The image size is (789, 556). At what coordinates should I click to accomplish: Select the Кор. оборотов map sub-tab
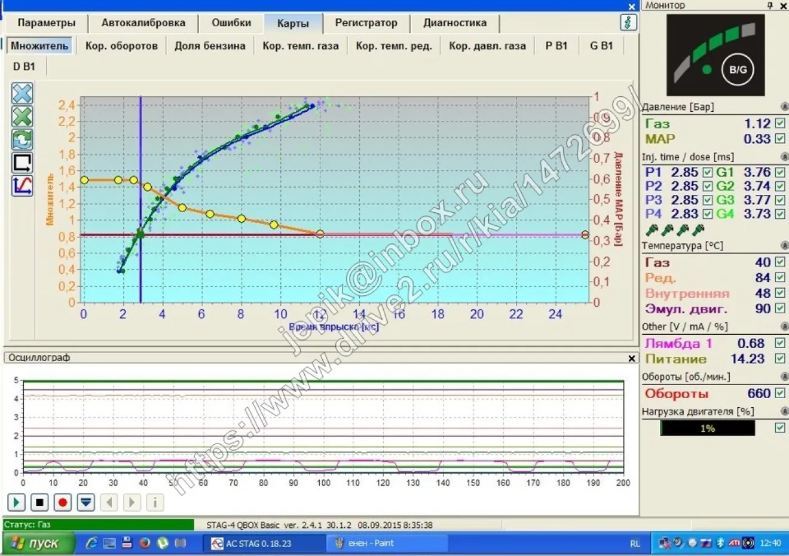coord(121,45)
